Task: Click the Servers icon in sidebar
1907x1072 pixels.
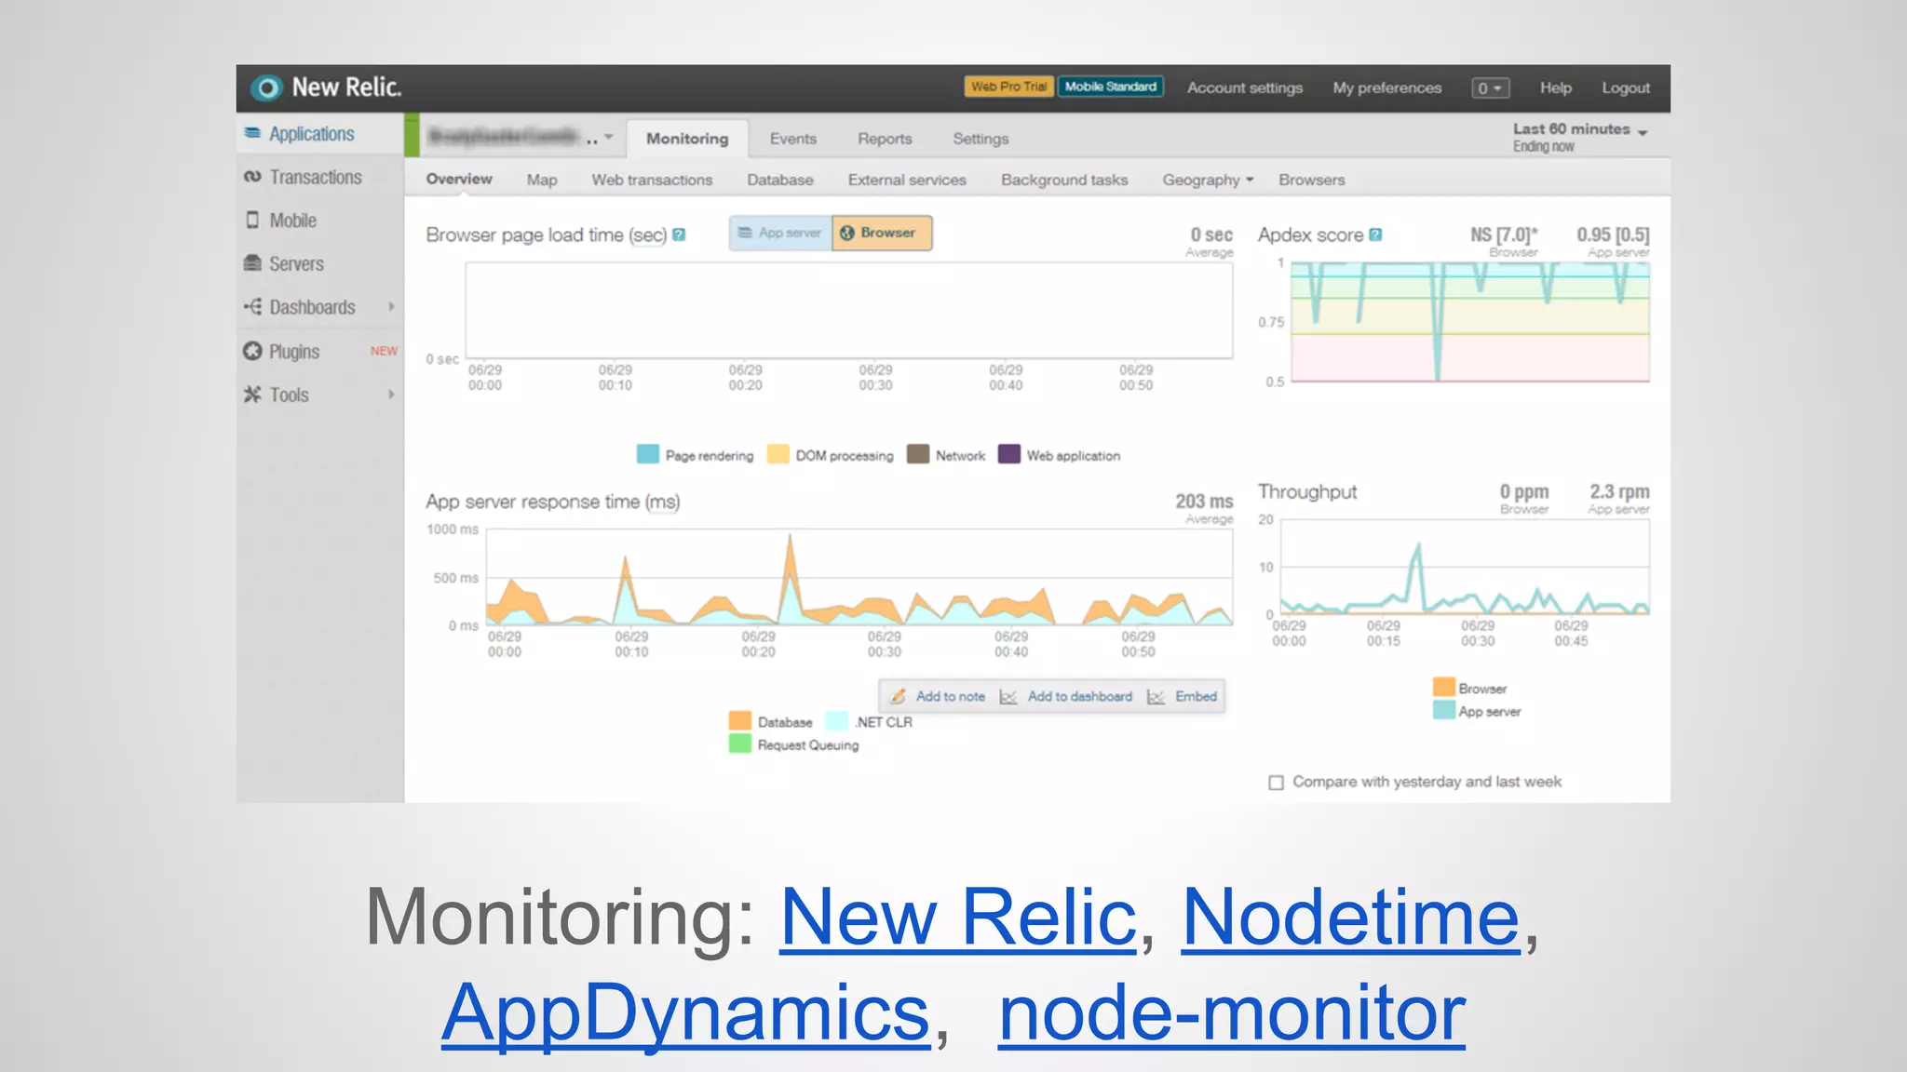Action: coord(252,263)
